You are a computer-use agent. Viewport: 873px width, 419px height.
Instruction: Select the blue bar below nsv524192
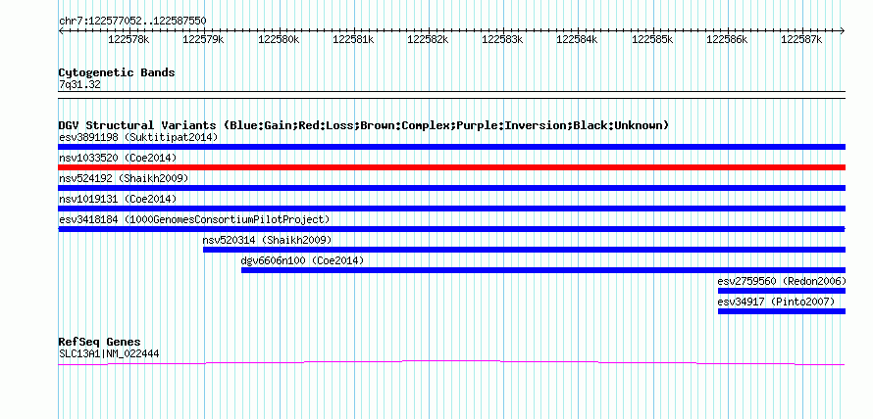tap(452, 188)
